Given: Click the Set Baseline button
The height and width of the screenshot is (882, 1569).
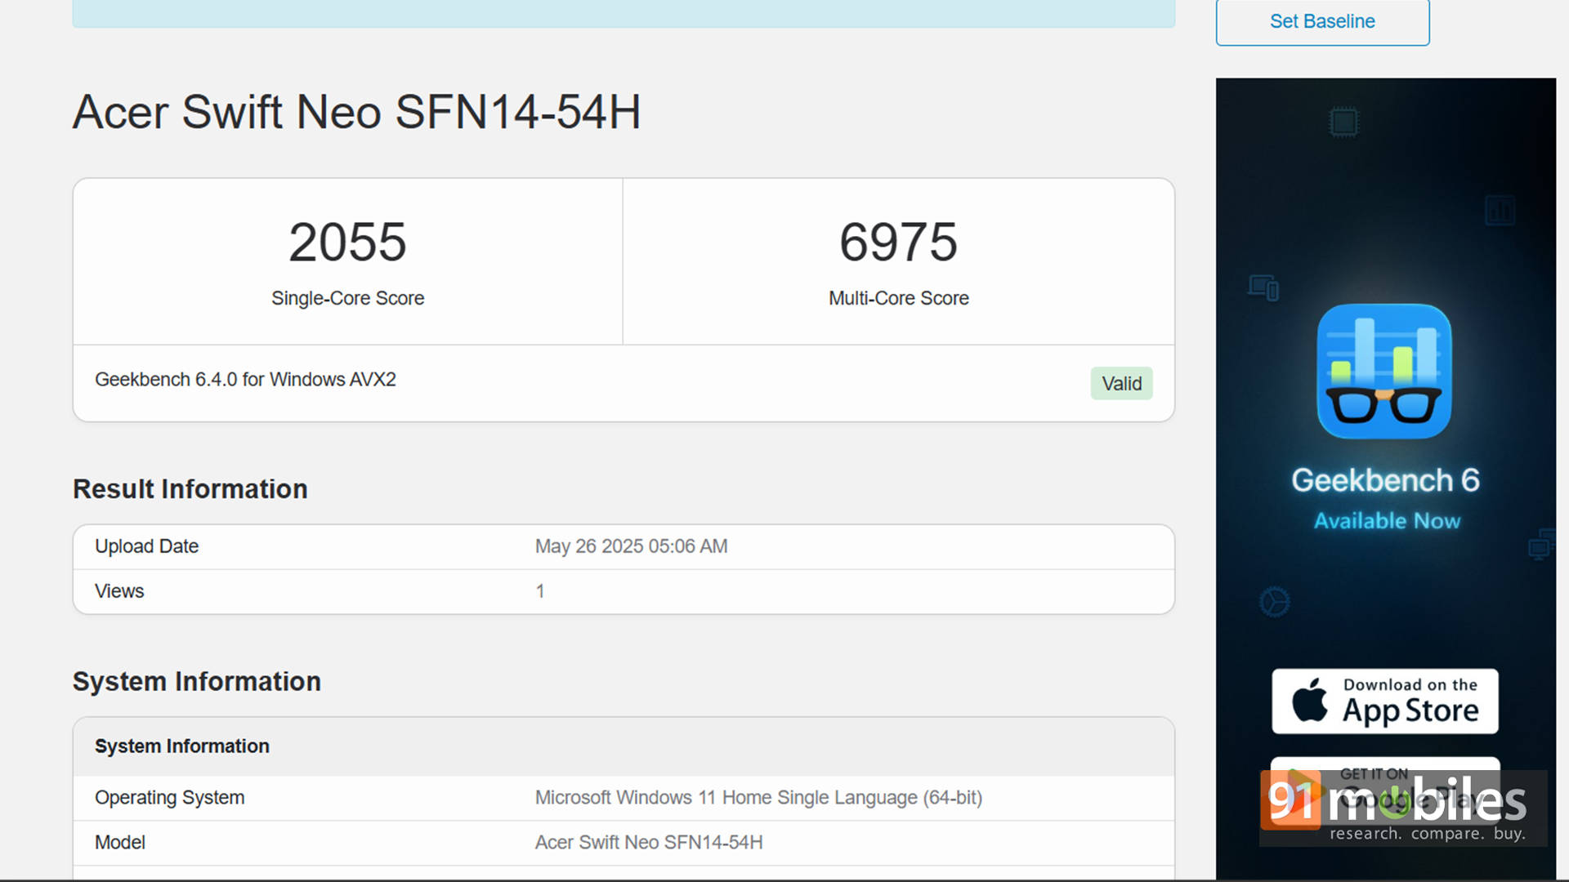Looking at the screenshot, I should coord(1322,21).
